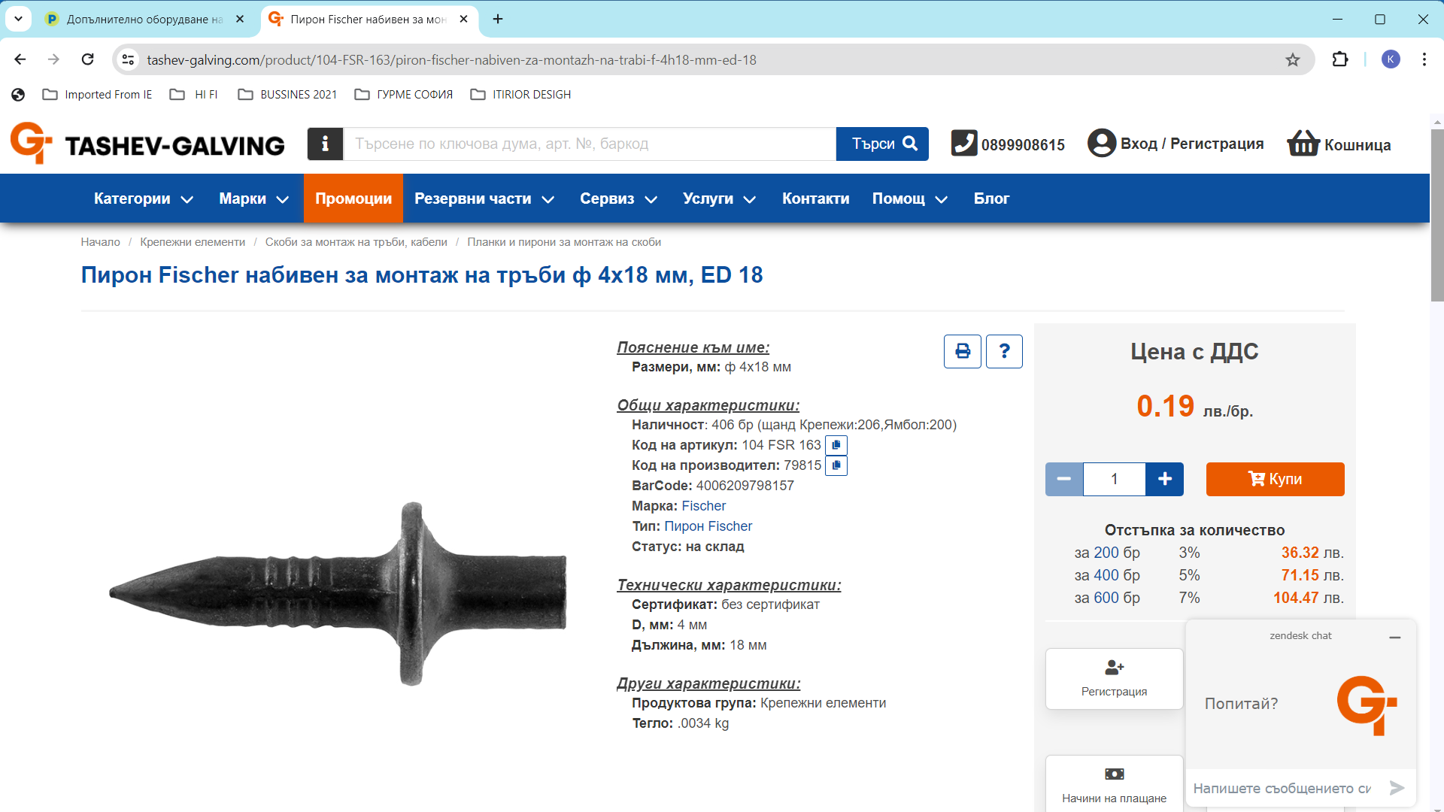Minimize the zendesk chat widget
Viewport: 1444px width, 812px height.
[x=1395, y=637]
